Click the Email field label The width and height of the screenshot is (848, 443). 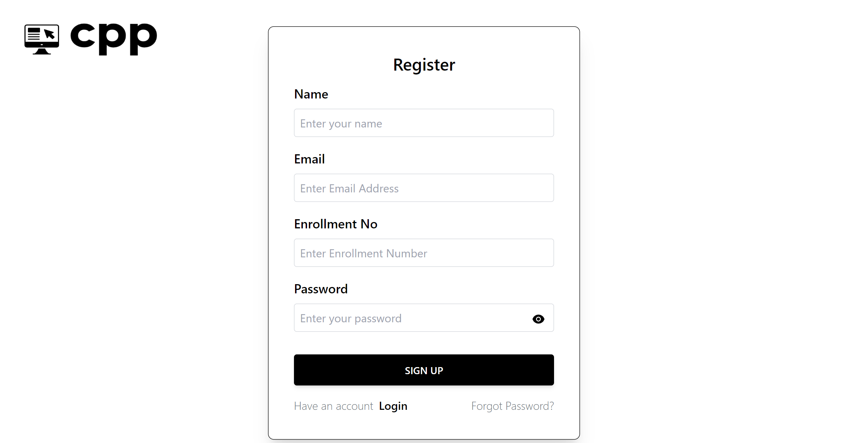[x=309, y=159]
